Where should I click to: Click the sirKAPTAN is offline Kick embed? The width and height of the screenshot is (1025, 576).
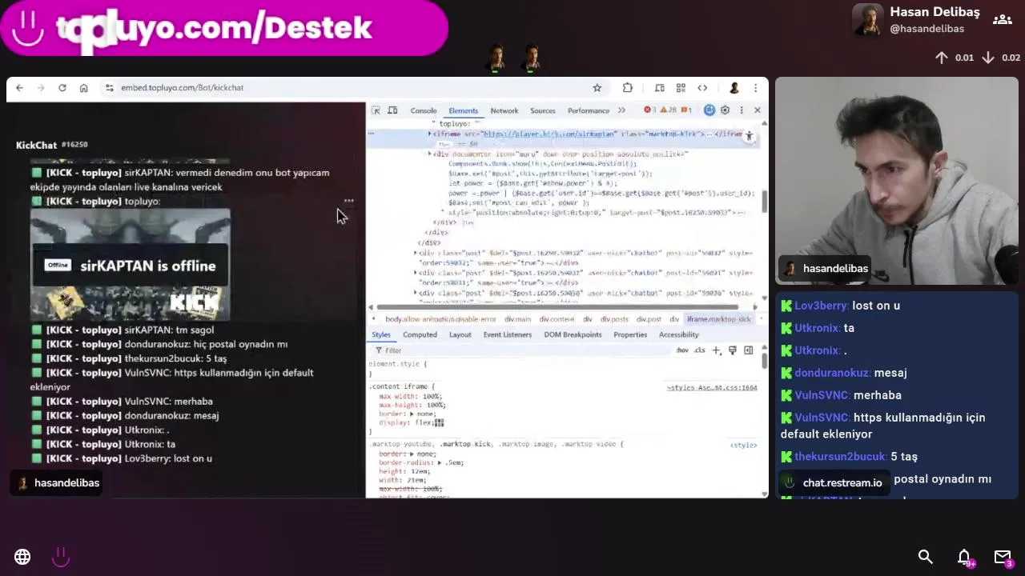(x=131, y=265)
